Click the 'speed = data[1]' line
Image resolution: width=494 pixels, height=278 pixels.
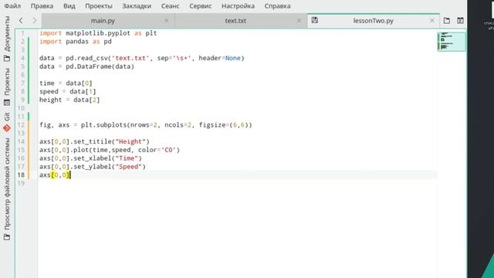pos(68,91)
